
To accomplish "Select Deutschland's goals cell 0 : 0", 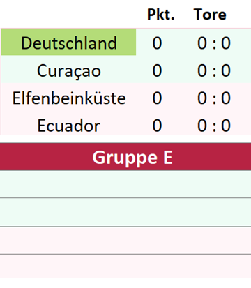I will (x=214, y=43).
